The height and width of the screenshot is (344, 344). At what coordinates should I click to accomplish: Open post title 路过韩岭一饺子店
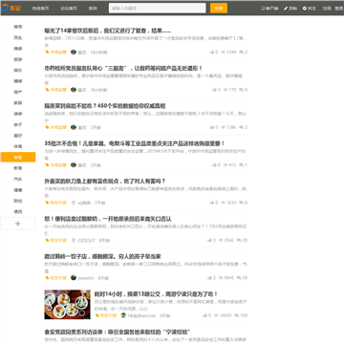tap(102, 256)
